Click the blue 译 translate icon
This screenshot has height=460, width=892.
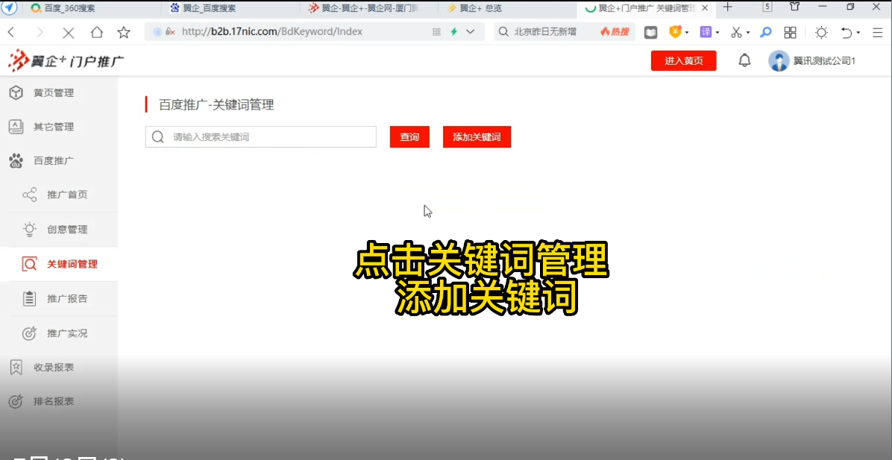pyautogui.click(x=706, y=32)
